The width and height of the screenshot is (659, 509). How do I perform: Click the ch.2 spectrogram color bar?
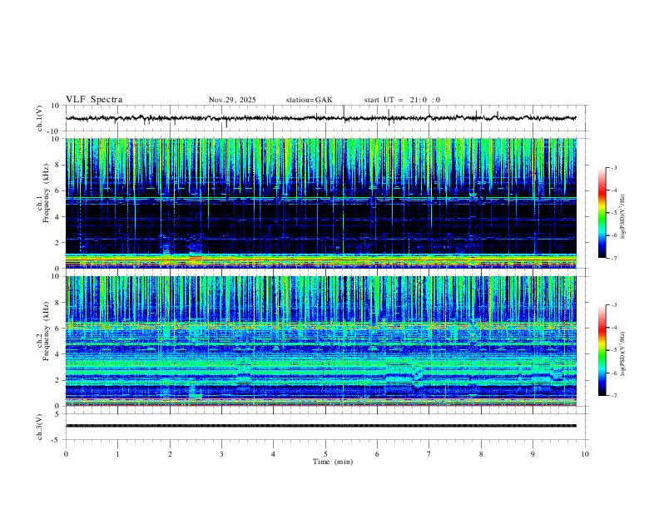coord(602,350)
